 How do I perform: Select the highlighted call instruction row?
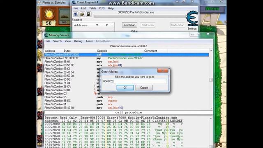(127, 55)
